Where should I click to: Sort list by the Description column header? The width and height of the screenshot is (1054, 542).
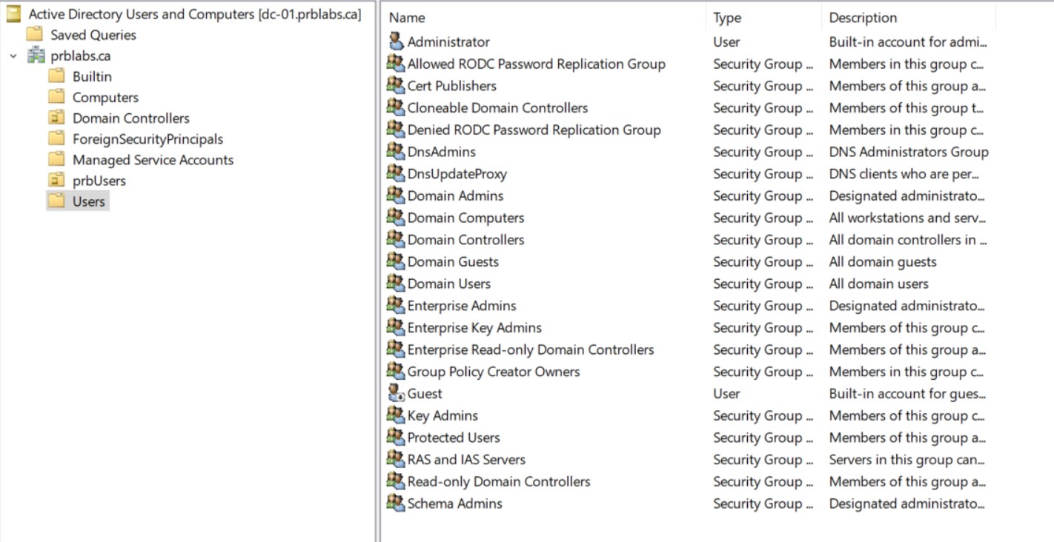pyautogui.click(x=863, y=18)
